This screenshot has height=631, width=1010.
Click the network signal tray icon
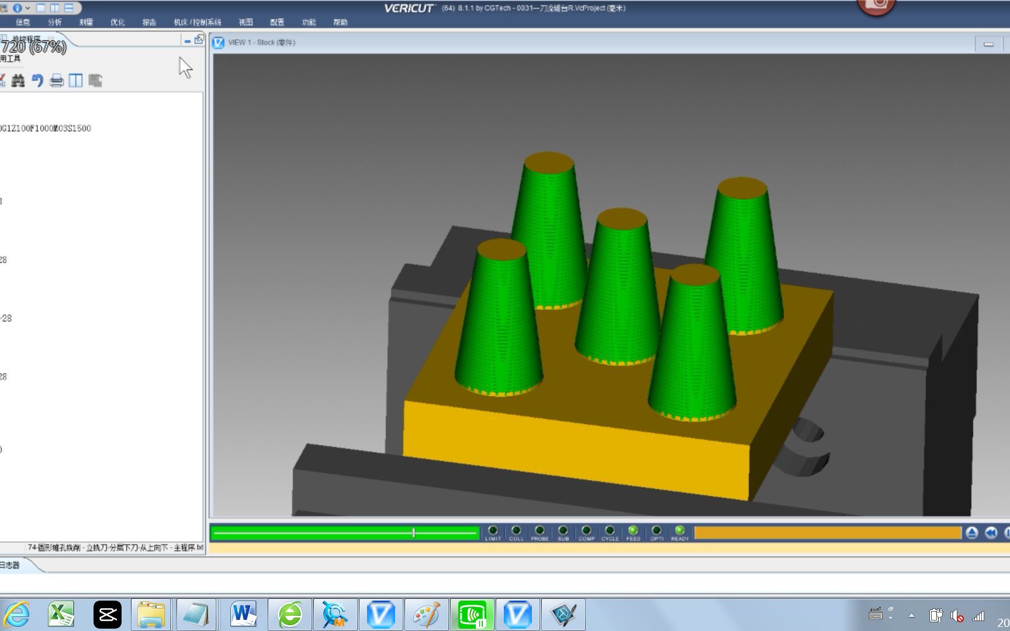point(978,615)
